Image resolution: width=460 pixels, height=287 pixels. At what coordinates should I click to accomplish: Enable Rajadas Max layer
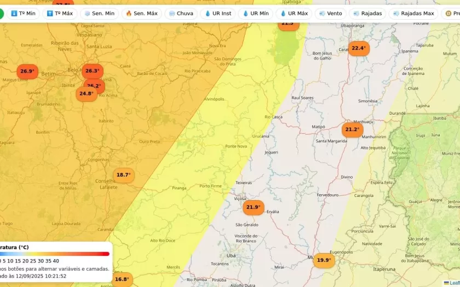tap(413, 13)
